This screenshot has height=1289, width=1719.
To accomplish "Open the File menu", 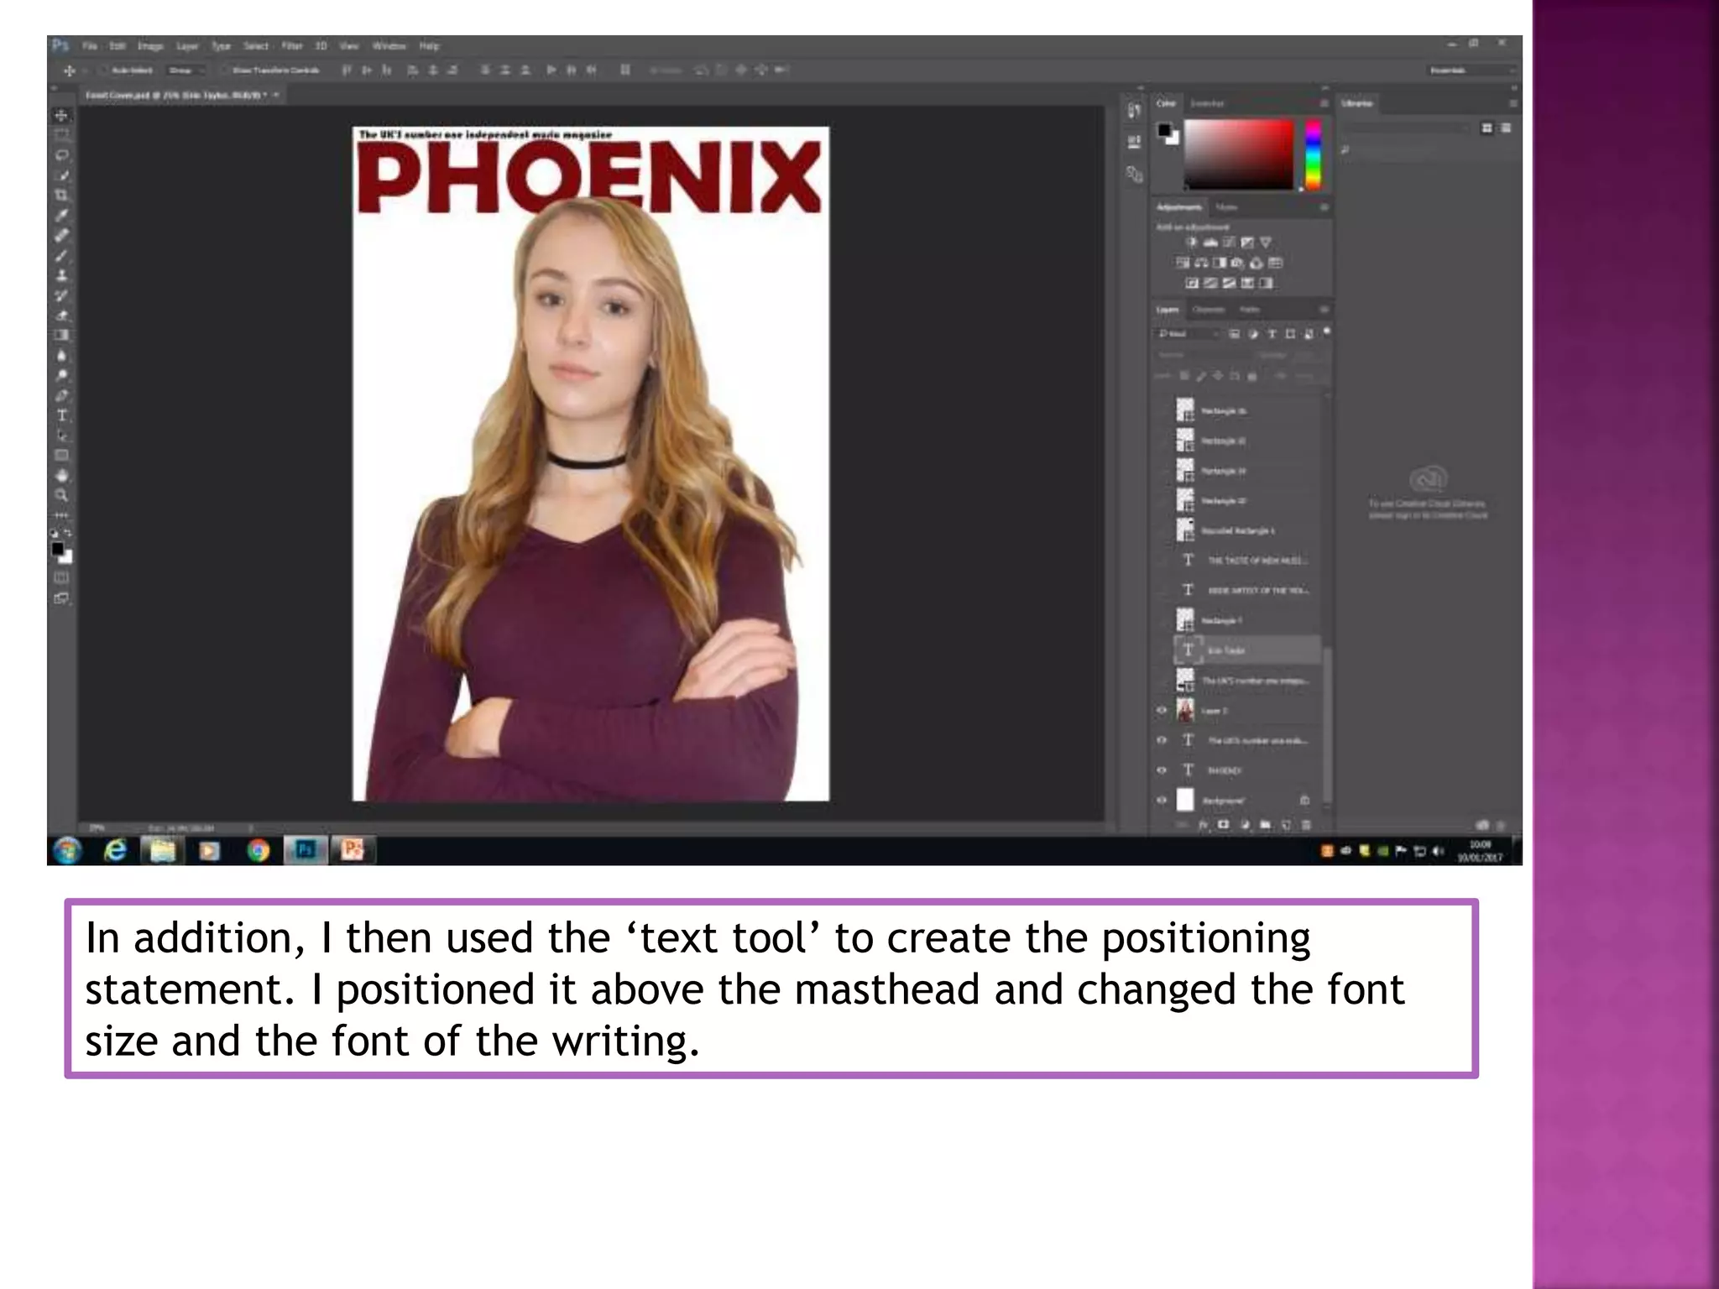I will [90, 46].
